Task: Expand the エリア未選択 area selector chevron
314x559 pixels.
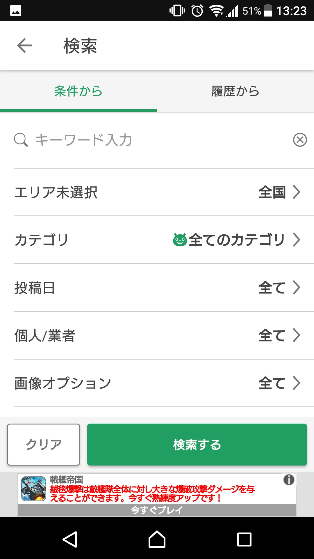Action: pos(296,192)
